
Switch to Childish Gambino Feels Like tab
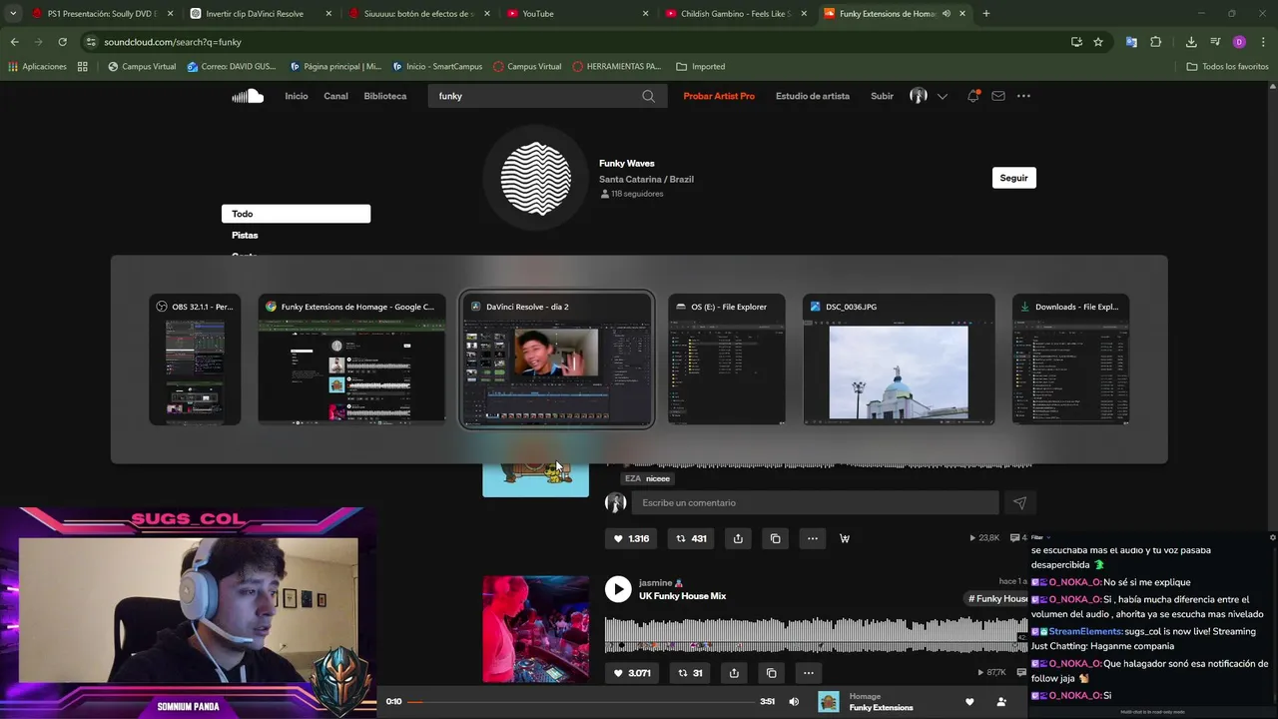pyautogui.click(x=736, y=14)
